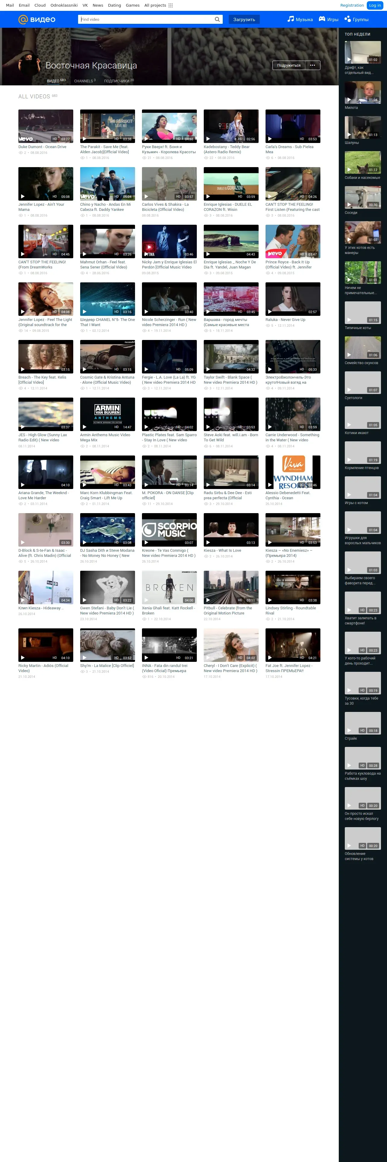Open the Taylor Swift - Blank Space title link
Viewport: 387px width, 1162px height.
(x=230, y=380)
